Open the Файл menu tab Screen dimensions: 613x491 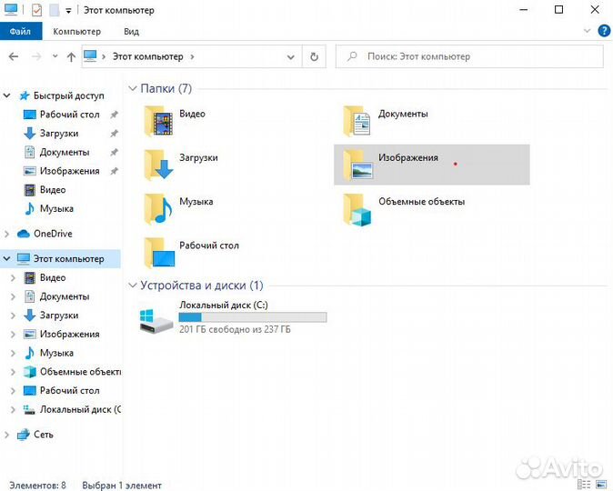pyautogui.click(x=20, y=31)
